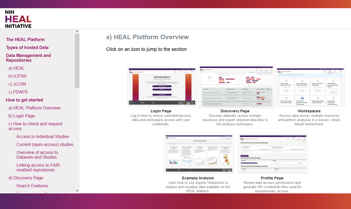Open the Discovery Page screenshot thumbnail
The image size is (351, 209).
click(236, 86)
